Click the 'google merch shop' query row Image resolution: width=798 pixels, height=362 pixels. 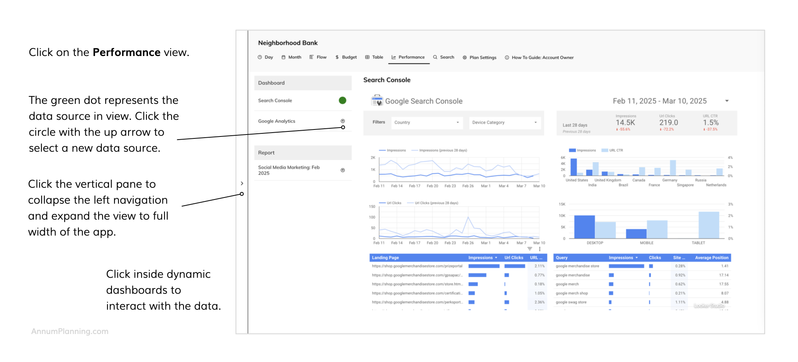(642, 293)
